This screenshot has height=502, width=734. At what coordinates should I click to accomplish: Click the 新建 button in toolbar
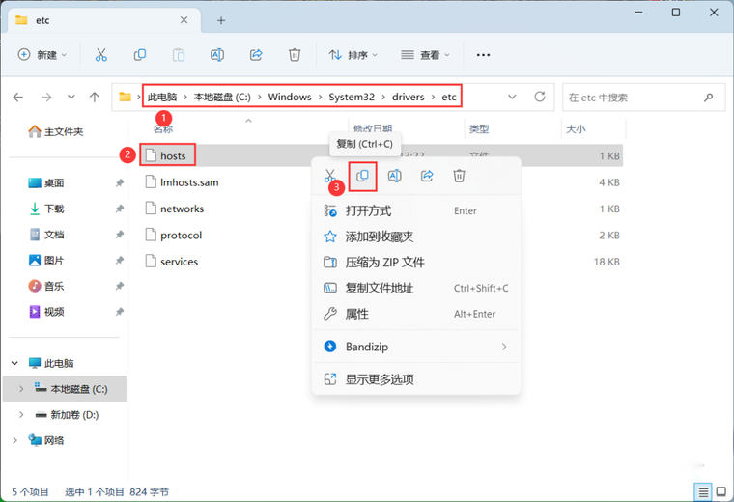(42, 55)
